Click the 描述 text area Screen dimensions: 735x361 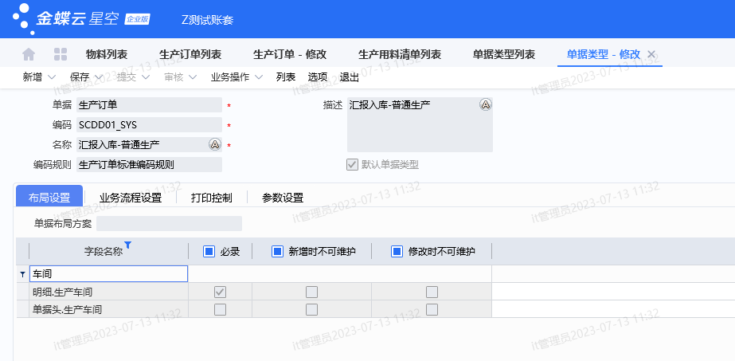(x=420, y=124)
